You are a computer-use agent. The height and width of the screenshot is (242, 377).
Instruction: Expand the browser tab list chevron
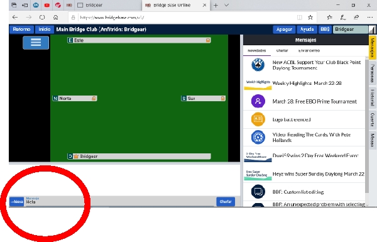click(x=226, y=5)
